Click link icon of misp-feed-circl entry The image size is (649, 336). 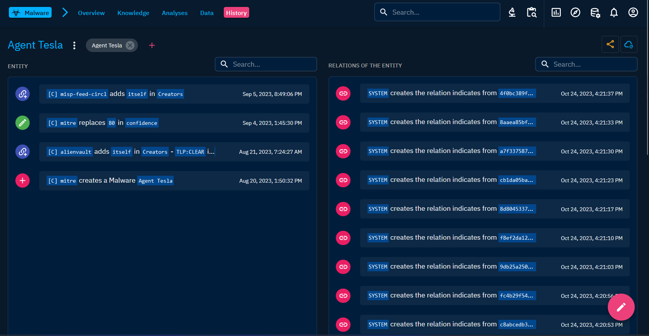click(x=23, y=94)
